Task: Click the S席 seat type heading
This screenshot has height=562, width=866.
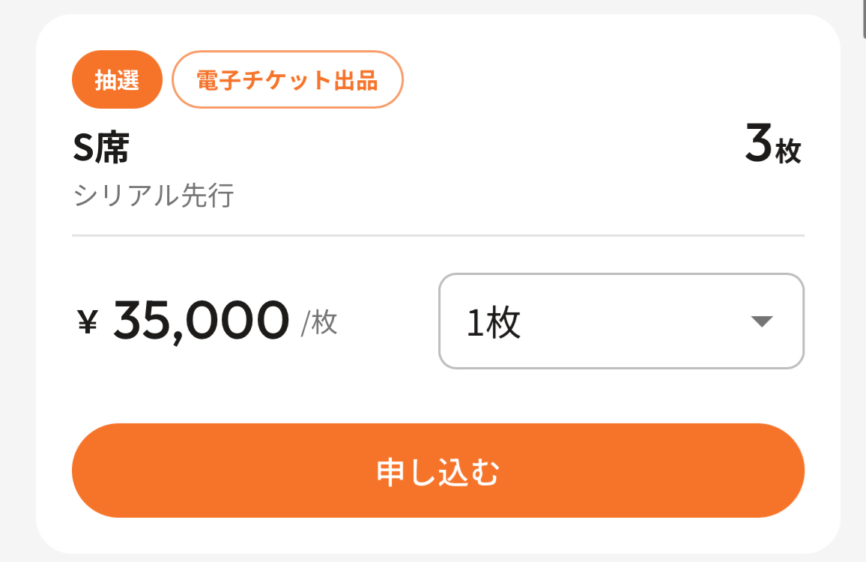Action: [100, 148]
